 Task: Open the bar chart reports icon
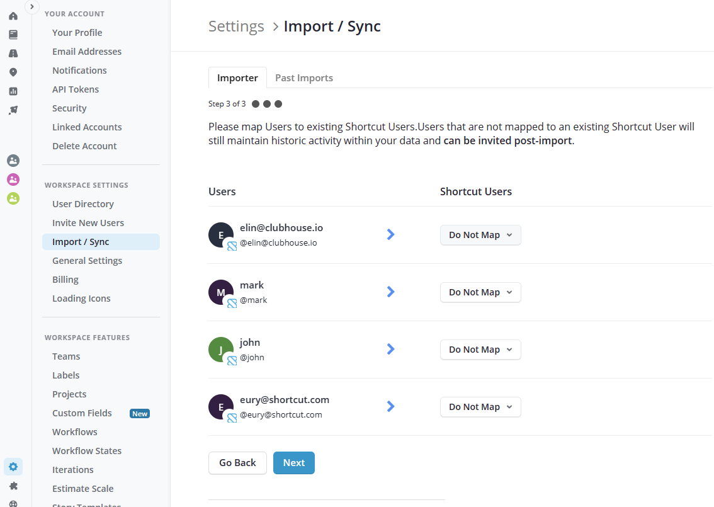click(13, 91)
